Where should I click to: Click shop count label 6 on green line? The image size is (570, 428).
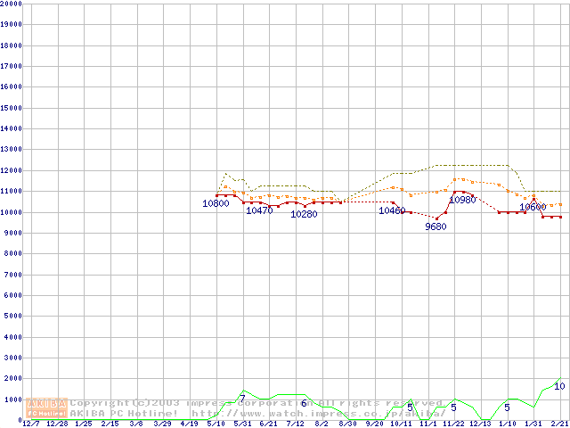click(304, 403)
